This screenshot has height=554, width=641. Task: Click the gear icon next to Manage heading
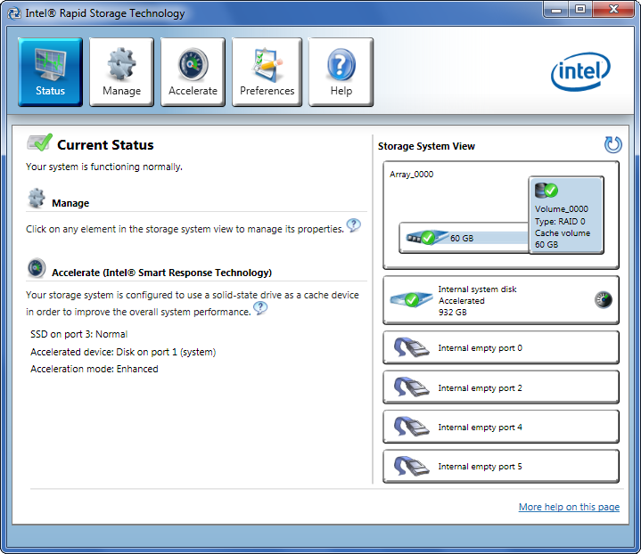click(37, 198)
